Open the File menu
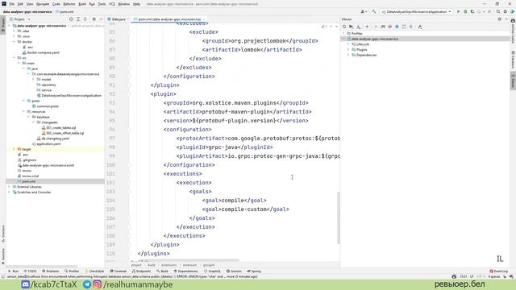The width and height of the screenshot is (516, 290). pyautogui.click(x=11, y=4)
